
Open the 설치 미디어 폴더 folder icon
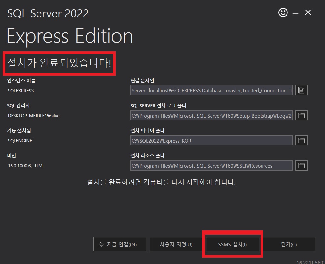tap(301, 140)
